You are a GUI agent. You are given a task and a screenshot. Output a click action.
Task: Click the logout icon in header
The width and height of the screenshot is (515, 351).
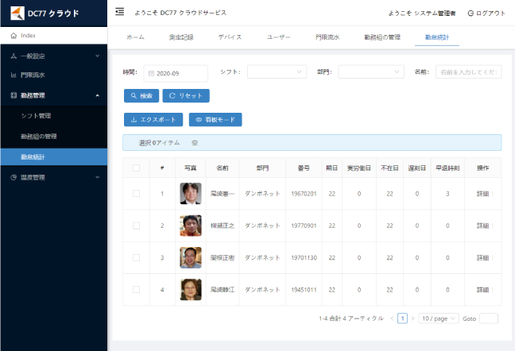[471, 13]
